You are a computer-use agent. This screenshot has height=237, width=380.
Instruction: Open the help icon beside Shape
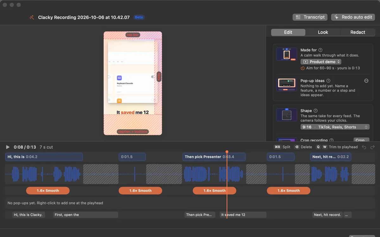[316, 111]
